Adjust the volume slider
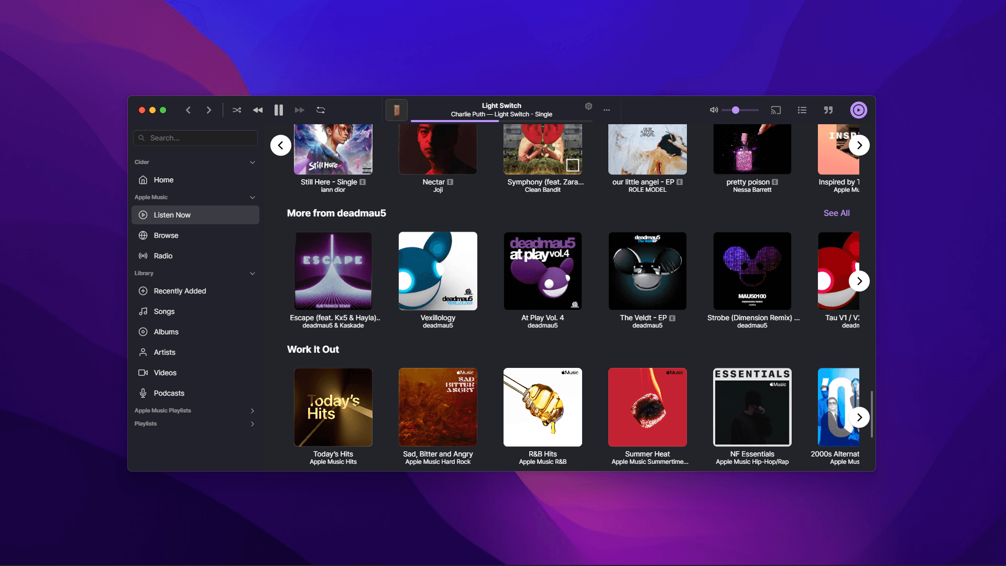Image resolution: width=1006 pixels, height=566 pixels. coord(740,110)
